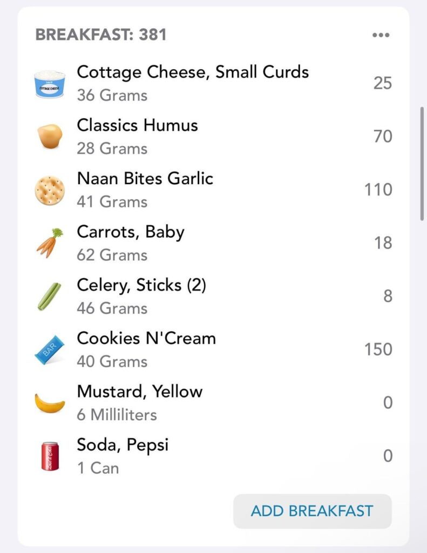Select the Naan Bites Garlic item
The width and height of the screenshot is (427, 553).
pos(145,179)
